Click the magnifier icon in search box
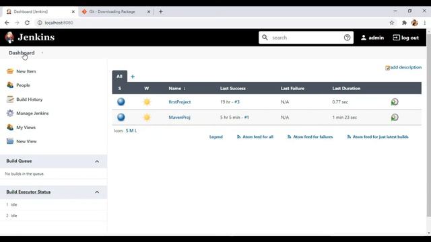 pos(265,38)
